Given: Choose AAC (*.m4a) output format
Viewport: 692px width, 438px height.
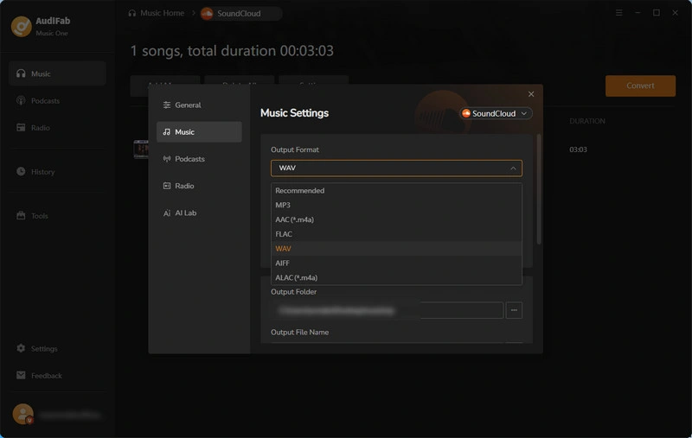Looking at the screenshot, I should coord(396,219).
